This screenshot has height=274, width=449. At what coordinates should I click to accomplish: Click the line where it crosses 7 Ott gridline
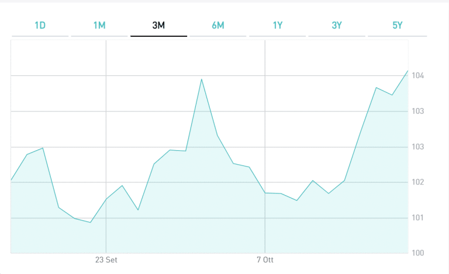click(265, 193)
